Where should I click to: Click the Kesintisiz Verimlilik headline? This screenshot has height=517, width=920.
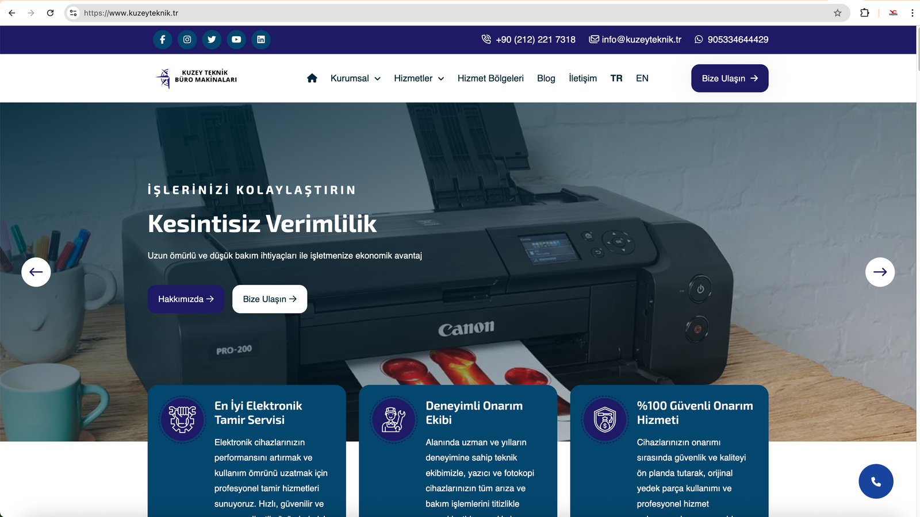click(262, 223)
